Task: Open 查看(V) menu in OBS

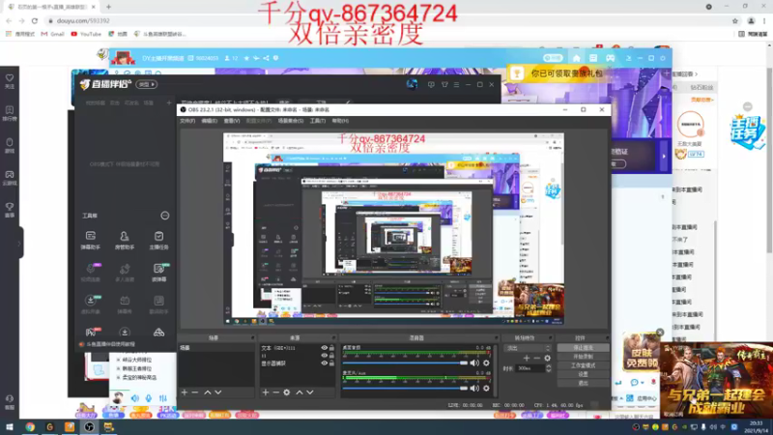Action: (x=232, y=121)
